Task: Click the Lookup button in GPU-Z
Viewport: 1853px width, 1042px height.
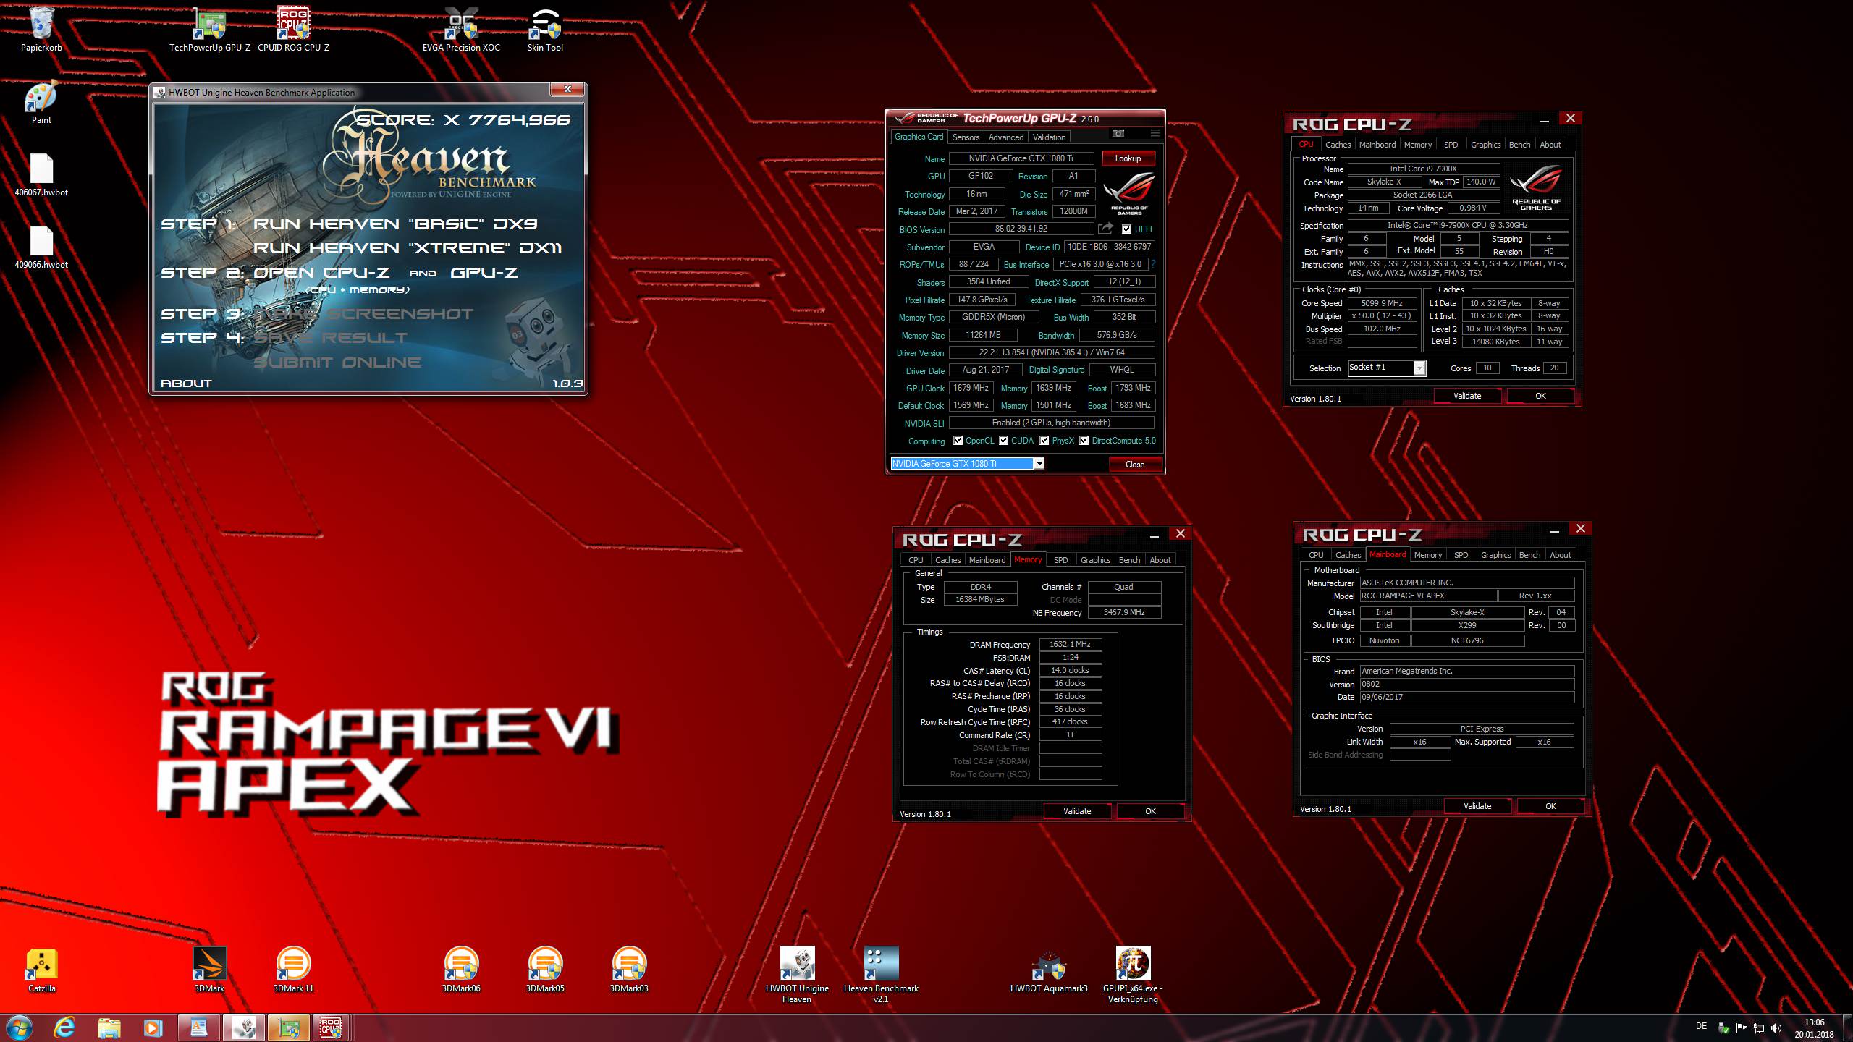Action: pos(1128,158)
